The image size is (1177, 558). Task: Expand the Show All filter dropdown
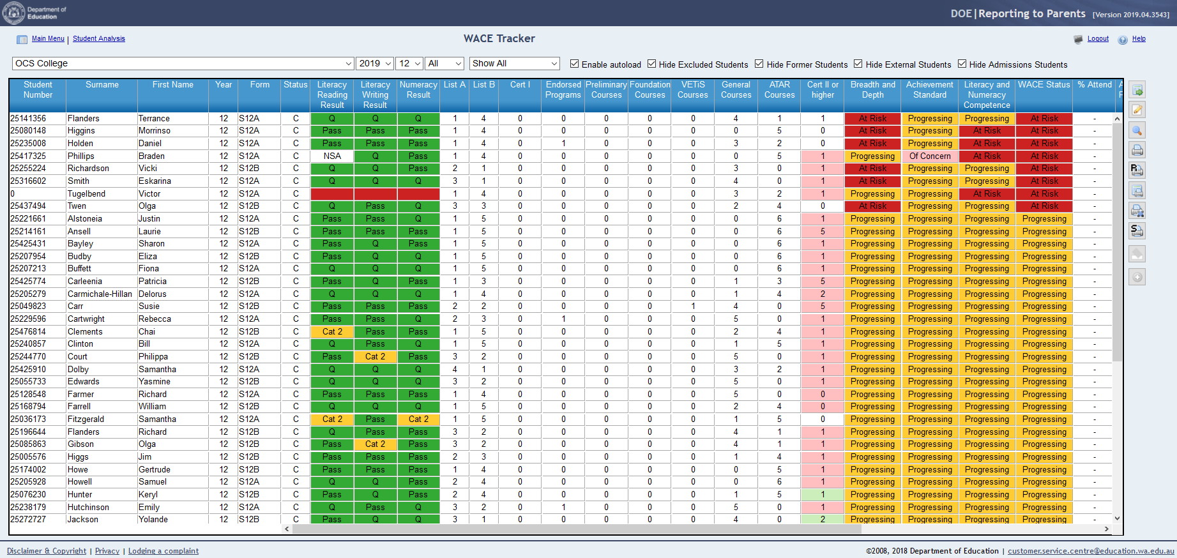pos(515,63)
